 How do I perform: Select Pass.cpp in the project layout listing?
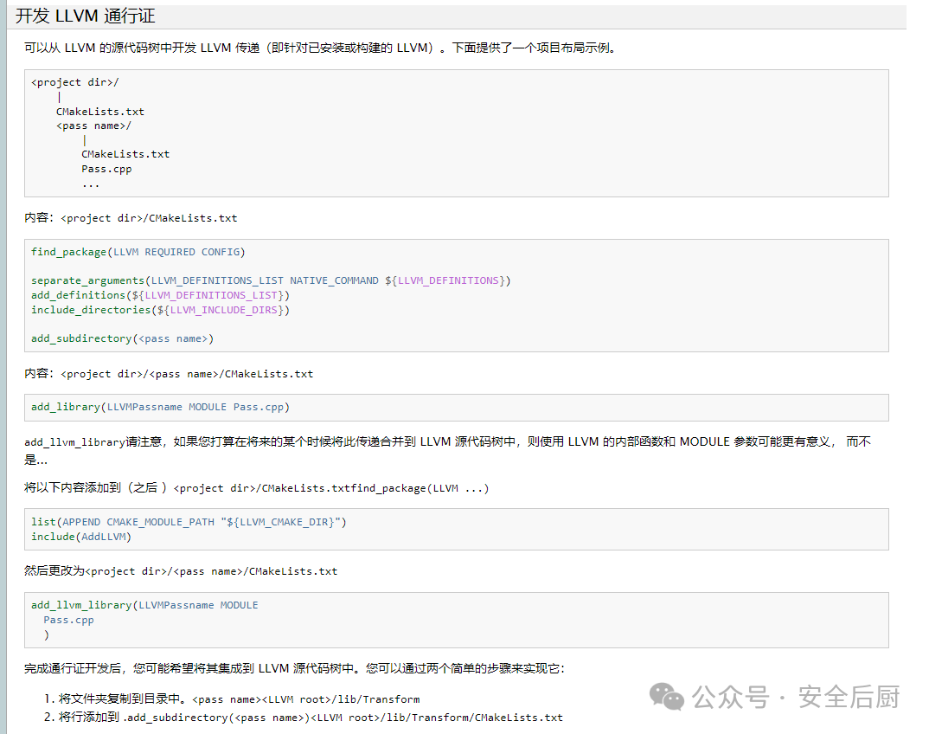[x=106, y=168]
